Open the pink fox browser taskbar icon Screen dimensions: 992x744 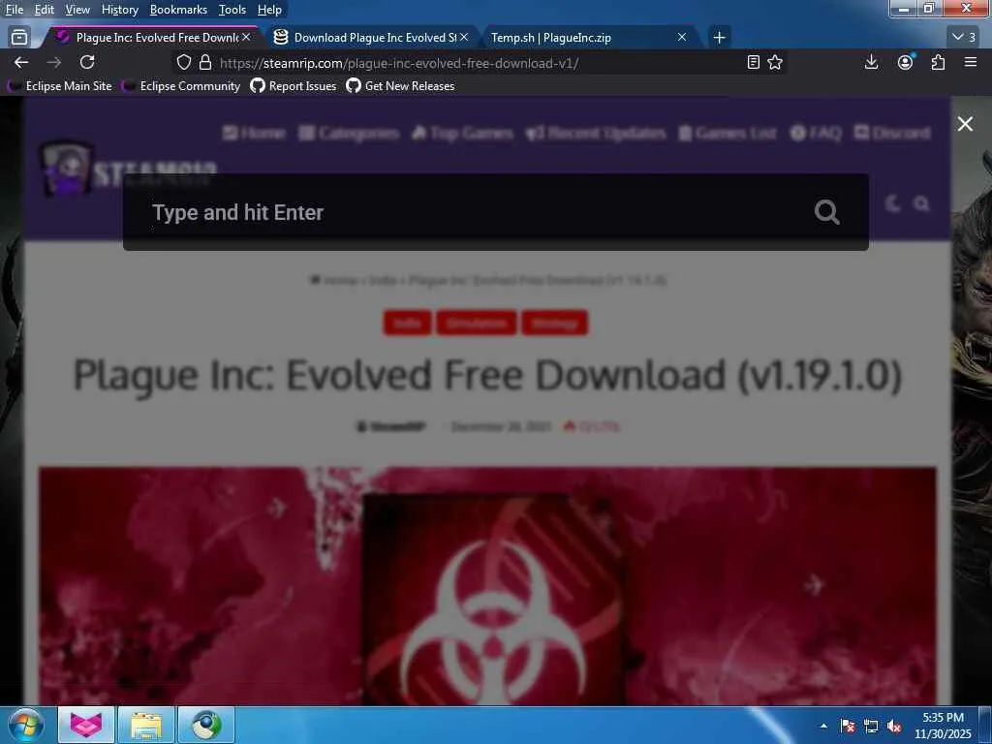(x=86, y=725)
